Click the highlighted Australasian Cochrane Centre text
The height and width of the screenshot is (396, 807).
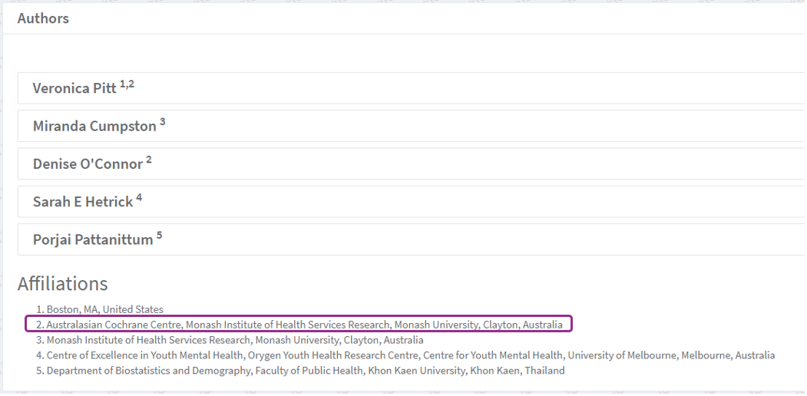coord(114,325)
